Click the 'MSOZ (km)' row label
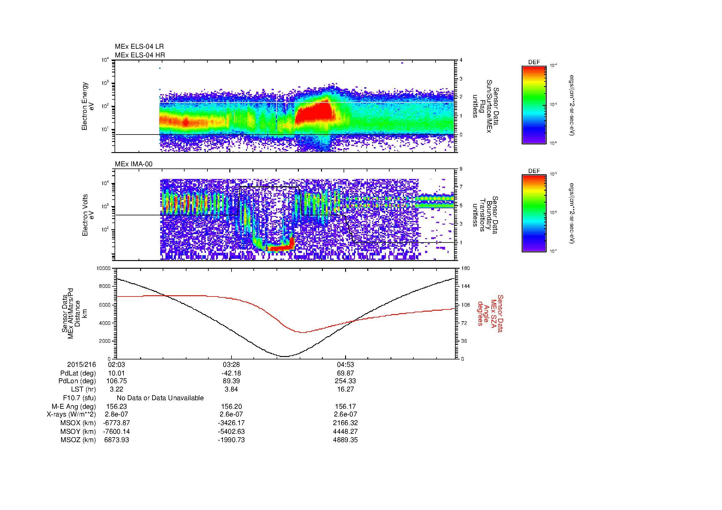Image resolution: width=722 pixels, height=510 pixels. tap(78, 440)
